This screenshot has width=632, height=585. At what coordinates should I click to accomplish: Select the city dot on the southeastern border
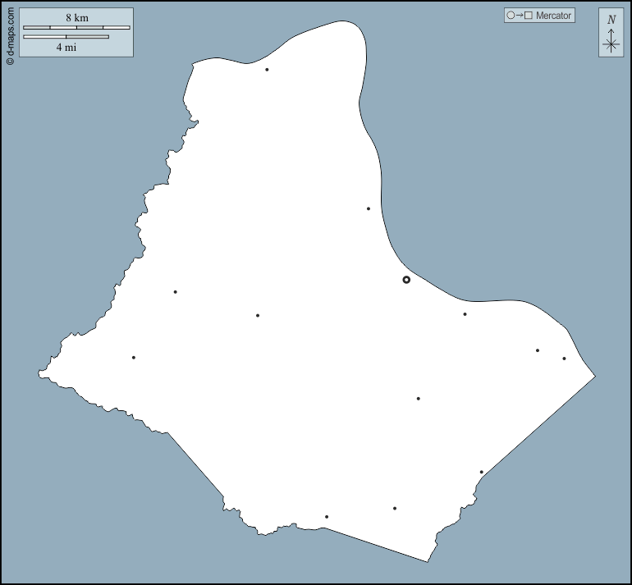pyautogui.click(x=481, y=472)
